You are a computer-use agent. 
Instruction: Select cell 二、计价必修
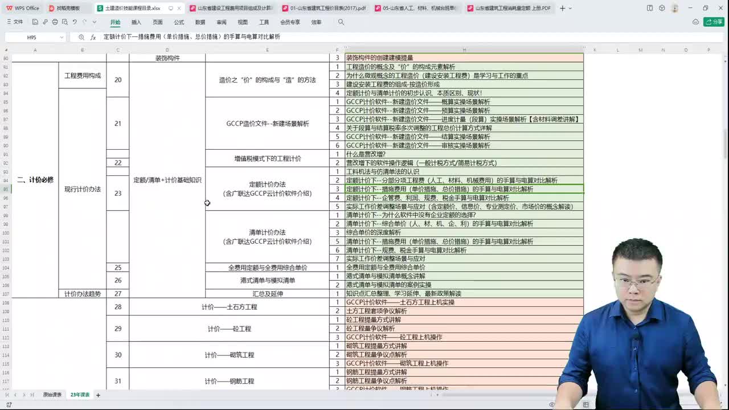35,180
